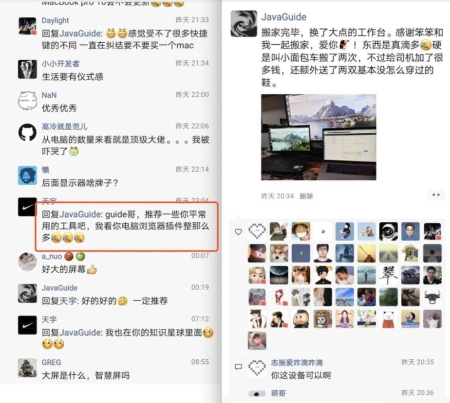This screenshot has width=450, height=403.
Task: Click the 删除 delete link under the post
Action: [x=306, y=196]
